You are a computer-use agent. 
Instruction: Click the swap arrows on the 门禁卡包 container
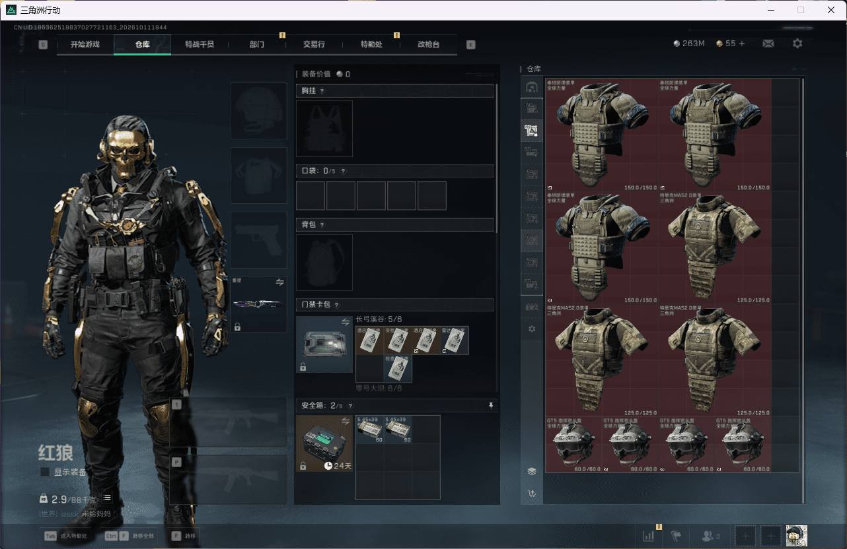pyautogui.click(x=346, y=322)
